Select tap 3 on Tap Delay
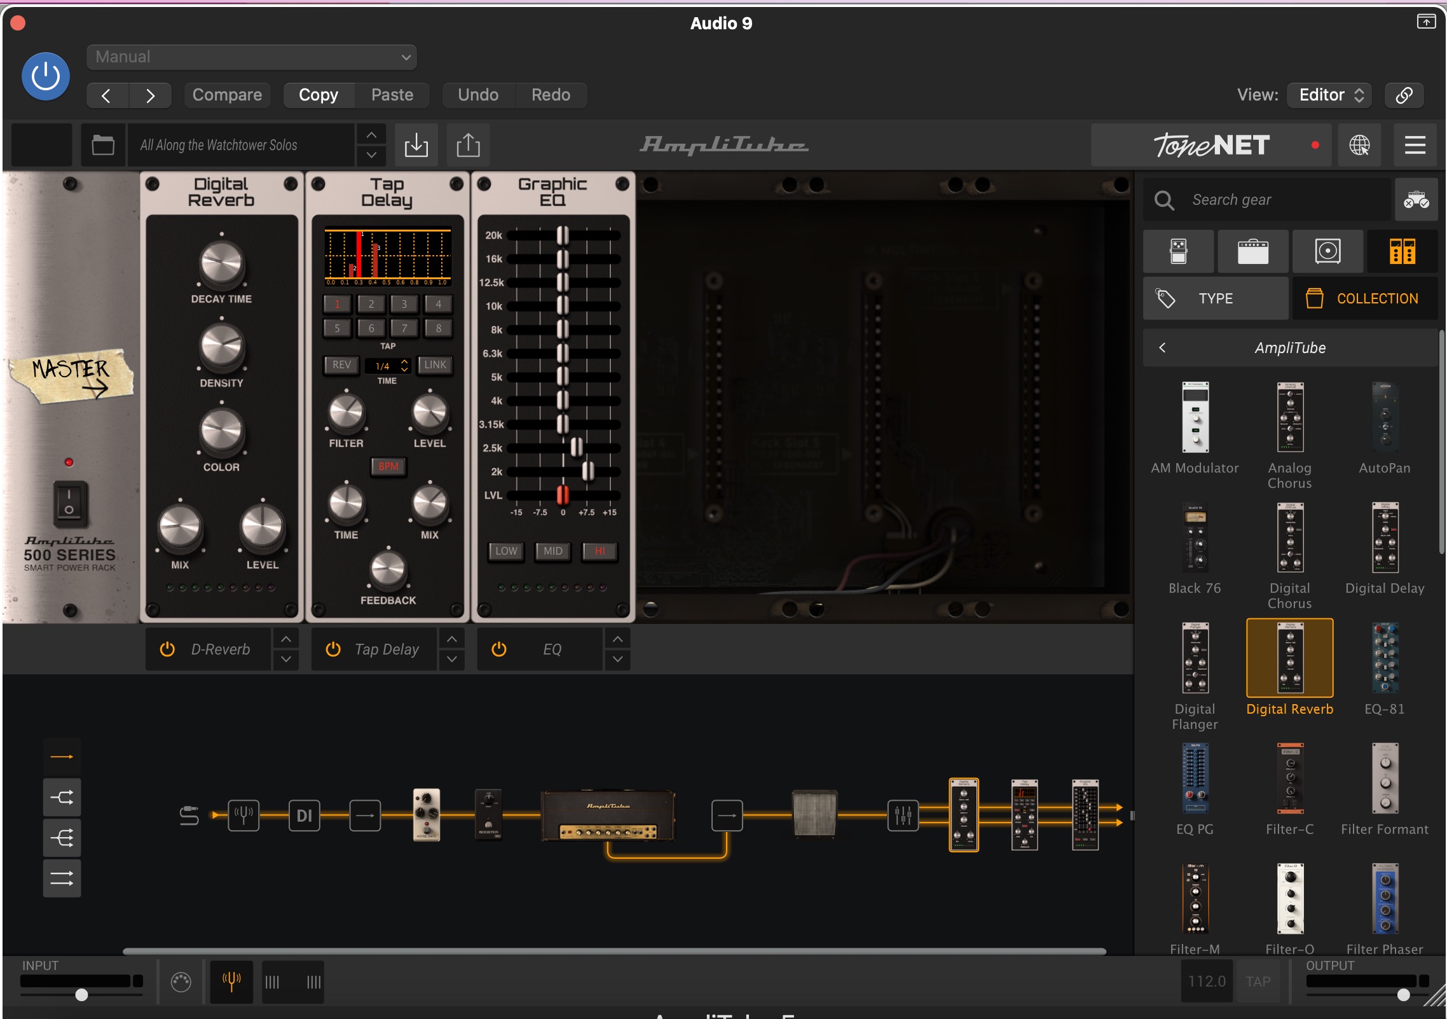Image resolution: width=1447 pixels, height=1019 pixels. [x=404, y=304]
